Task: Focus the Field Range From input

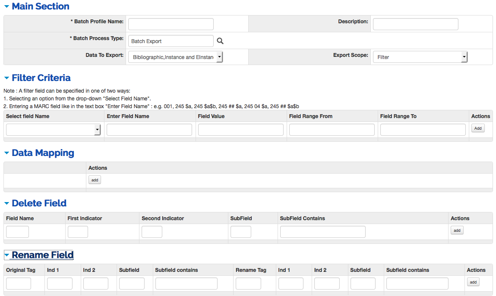Action: click(332, 130)
